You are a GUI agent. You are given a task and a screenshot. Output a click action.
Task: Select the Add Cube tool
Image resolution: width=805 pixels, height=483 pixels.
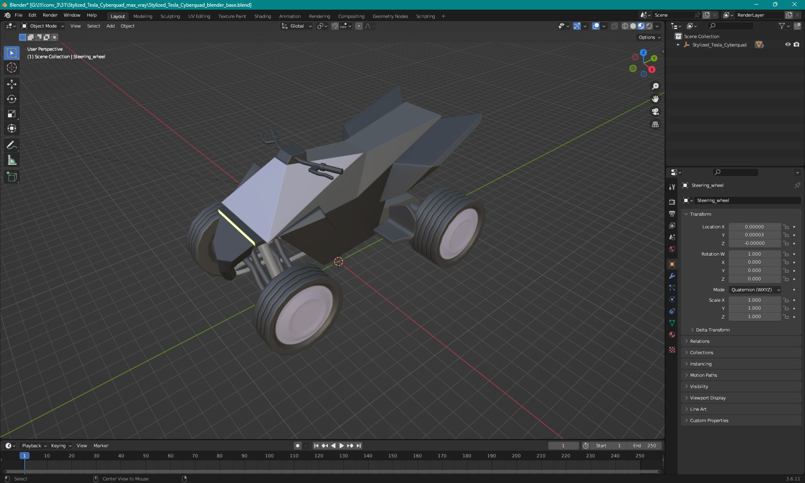pyautogui.click(x=12, y=177)
